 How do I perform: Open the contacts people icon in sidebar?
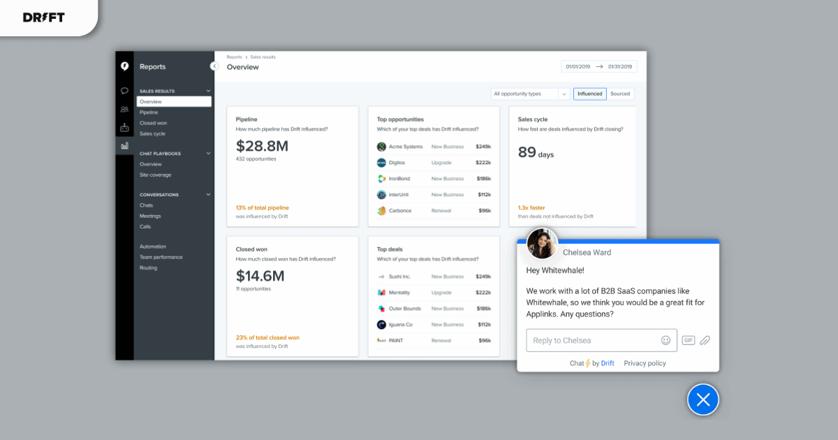click(124, 109)
